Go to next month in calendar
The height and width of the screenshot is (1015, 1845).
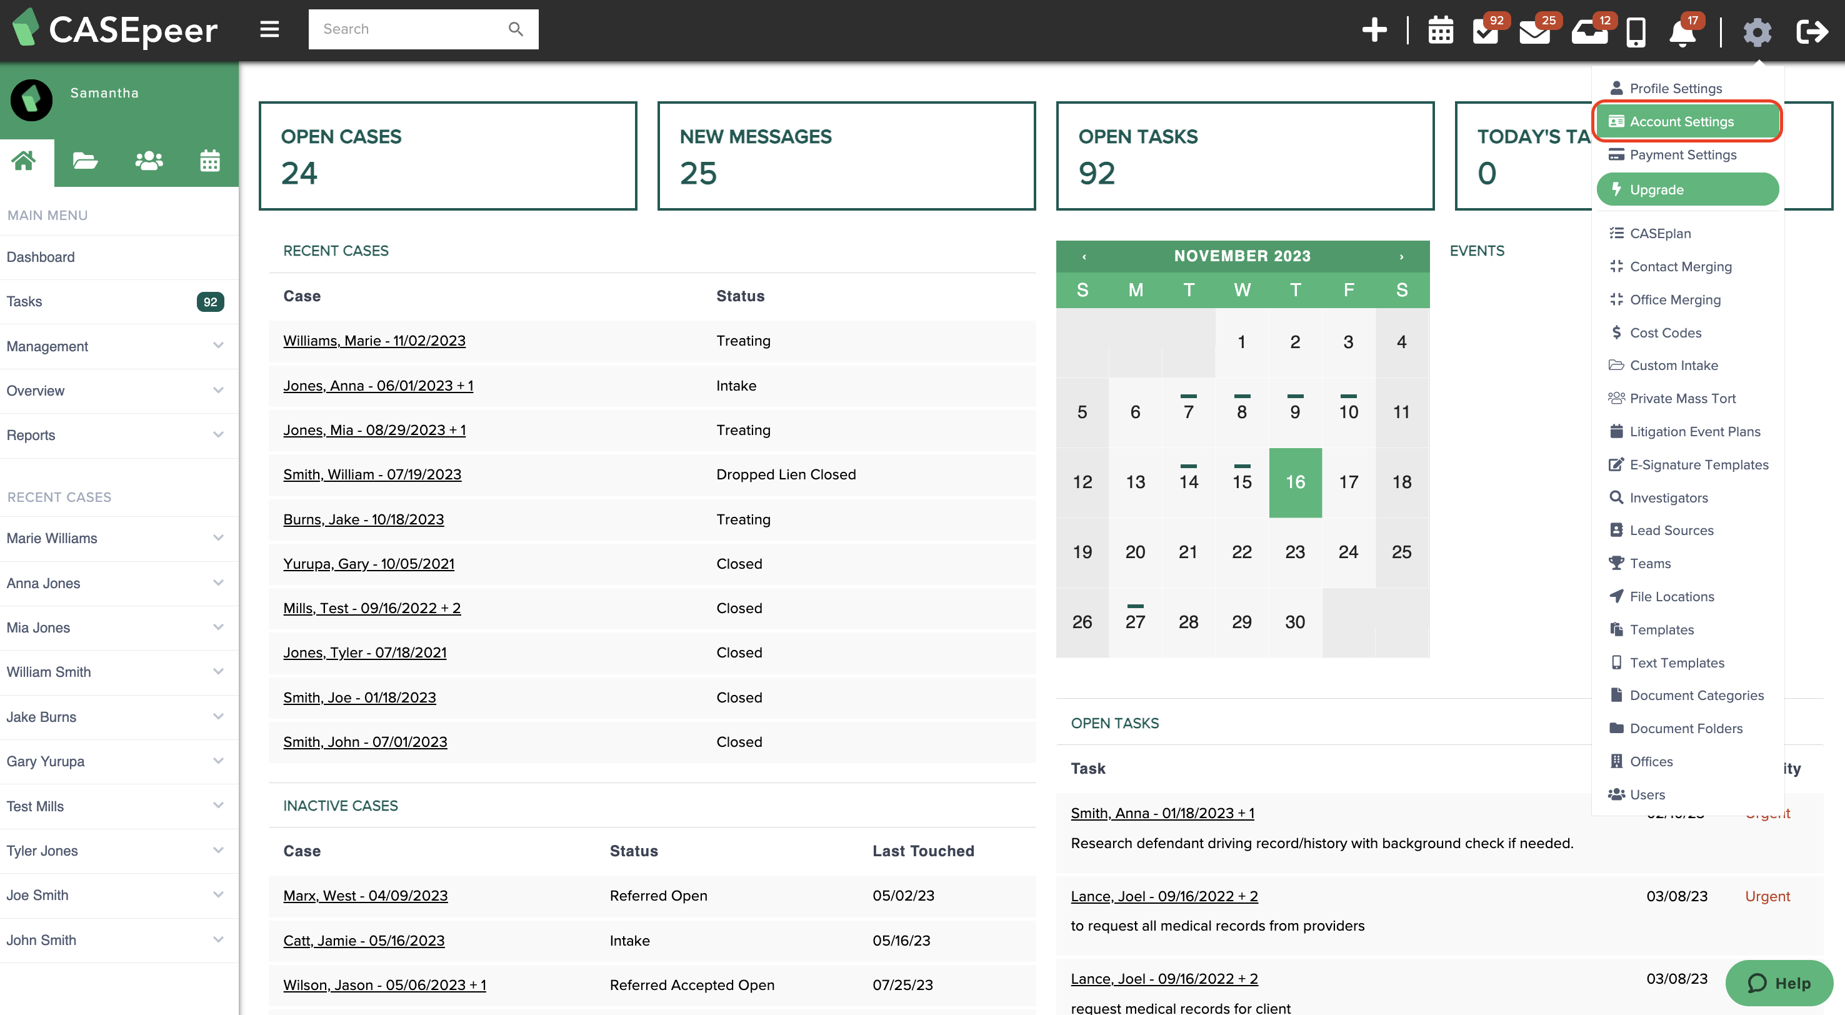[x=1402, y=256]
